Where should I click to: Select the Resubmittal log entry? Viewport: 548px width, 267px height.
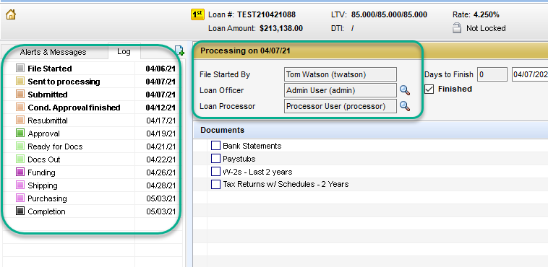tap(93, 121)
